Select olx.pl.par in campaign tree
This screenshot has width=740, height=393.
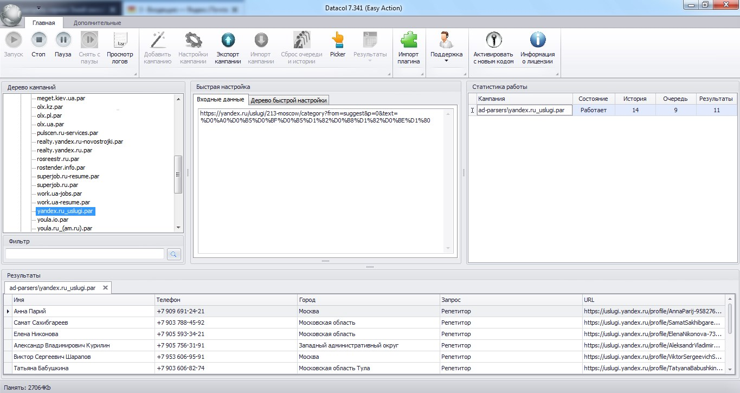pos(49,115)
